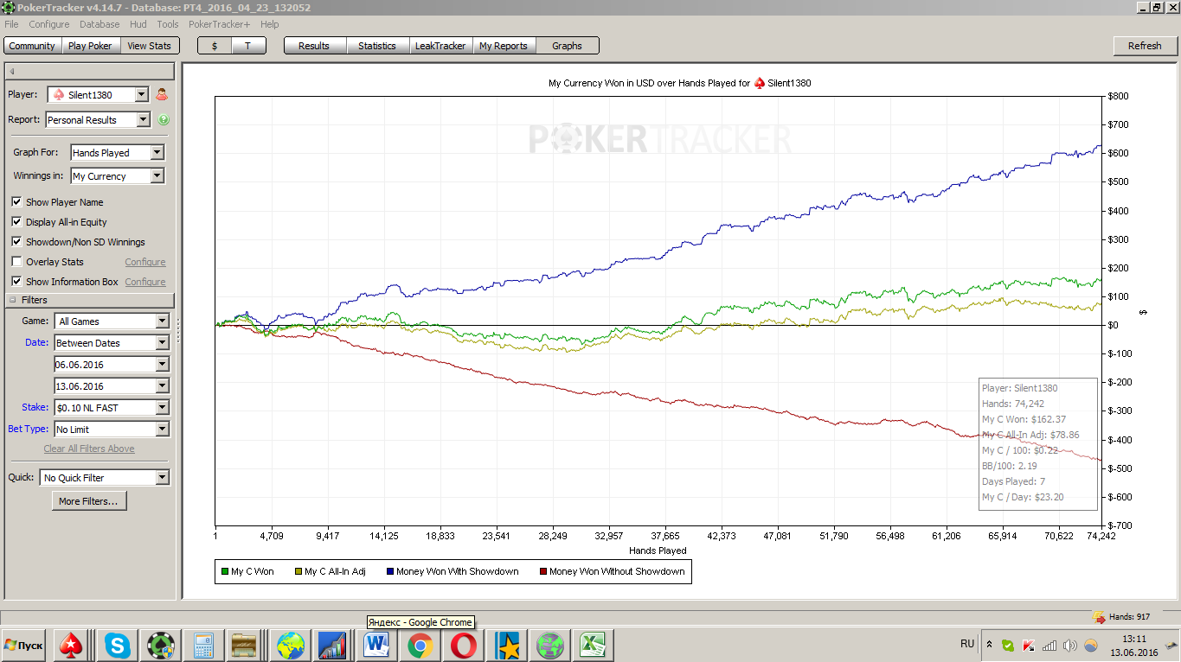Image resolution: width=1181 pixels, height=662 pixels.
Task: Open the start date 06.06.2016 picker
Action: pos(112,365)
